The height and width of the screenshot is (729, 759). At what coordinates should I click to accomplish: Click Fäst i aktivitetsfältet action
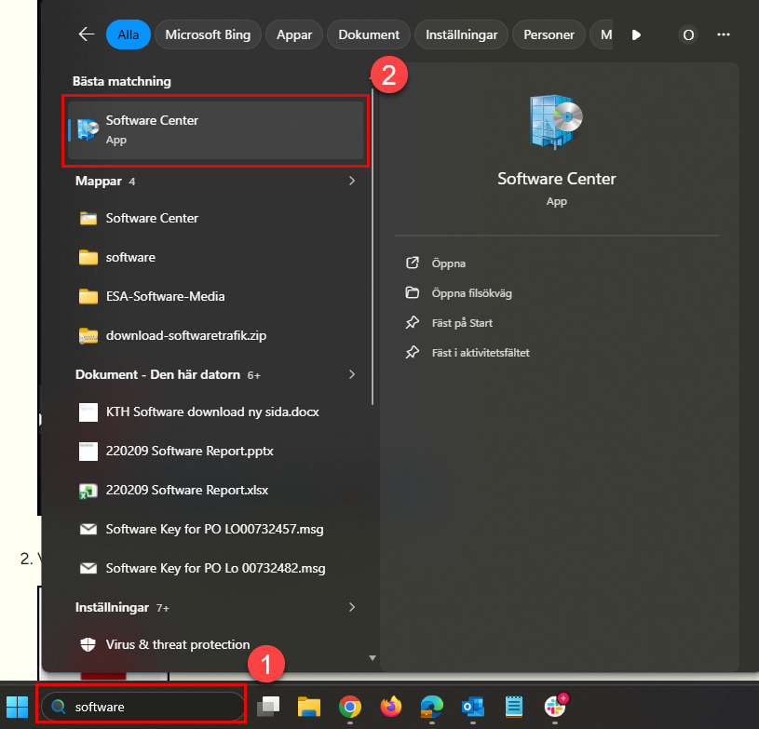coord(481,353)
